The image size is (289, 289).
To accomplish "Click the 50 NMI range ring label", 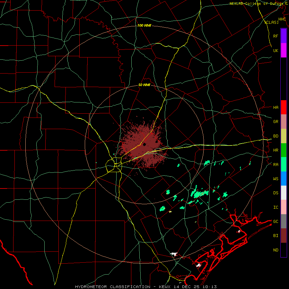I will [x=144, y=85].
